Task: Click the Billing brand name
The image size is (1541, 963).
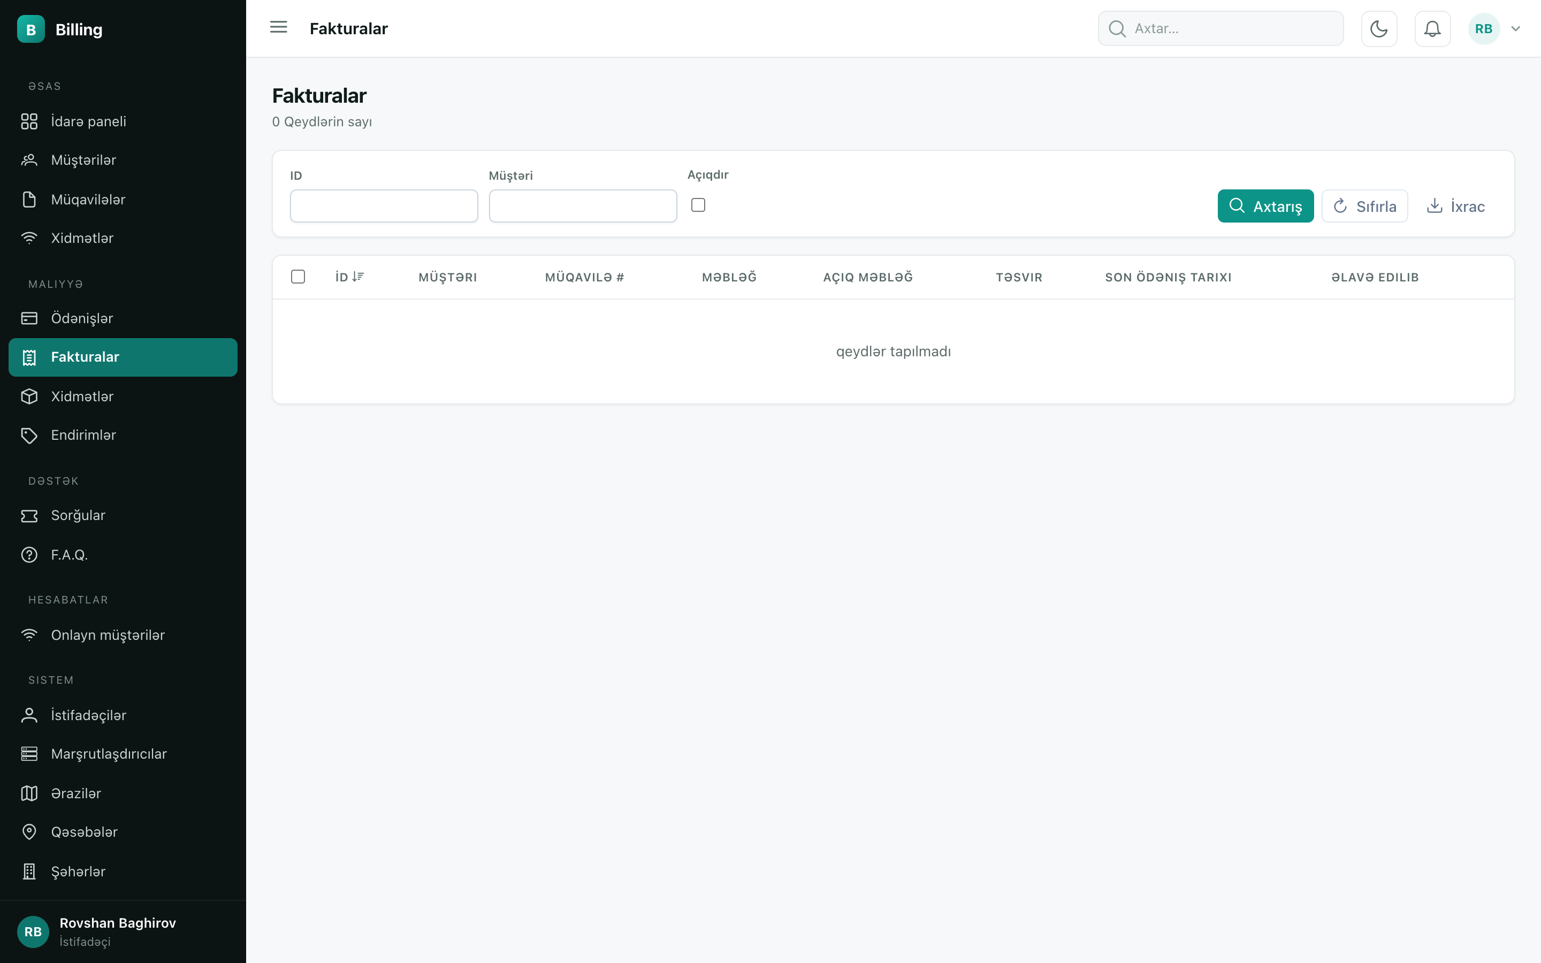Action: pyautogui.click(x=79, y=29)
